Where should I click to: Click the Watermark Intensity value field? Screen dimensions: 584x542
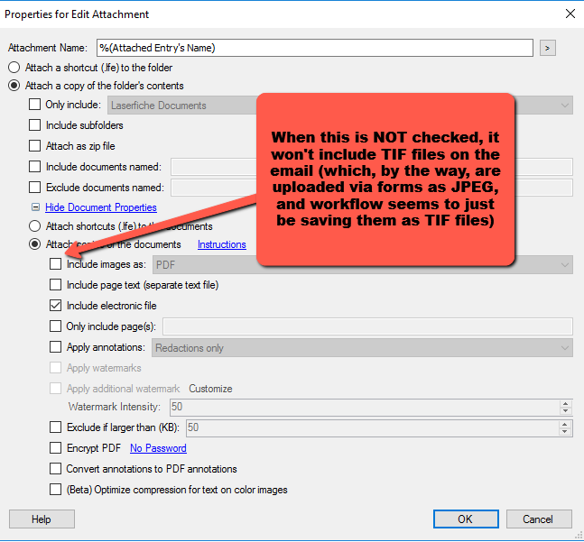click(365, 407)
